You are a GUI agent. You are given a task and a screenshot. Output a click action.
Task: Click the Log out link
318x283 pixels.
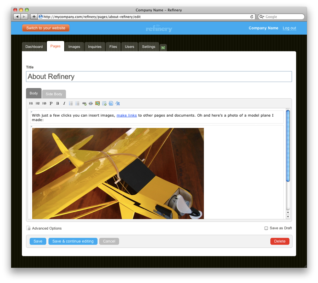point(289,28)
